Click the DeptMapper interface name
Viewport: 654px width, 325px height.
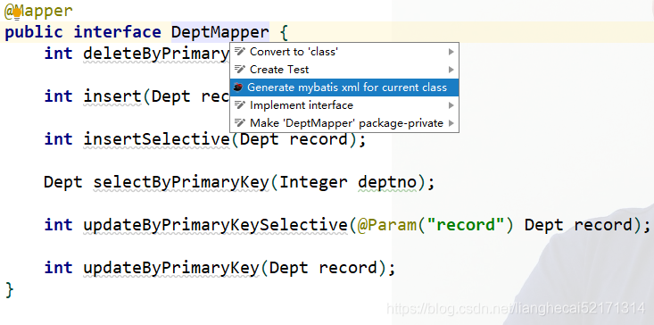point(220,32)
